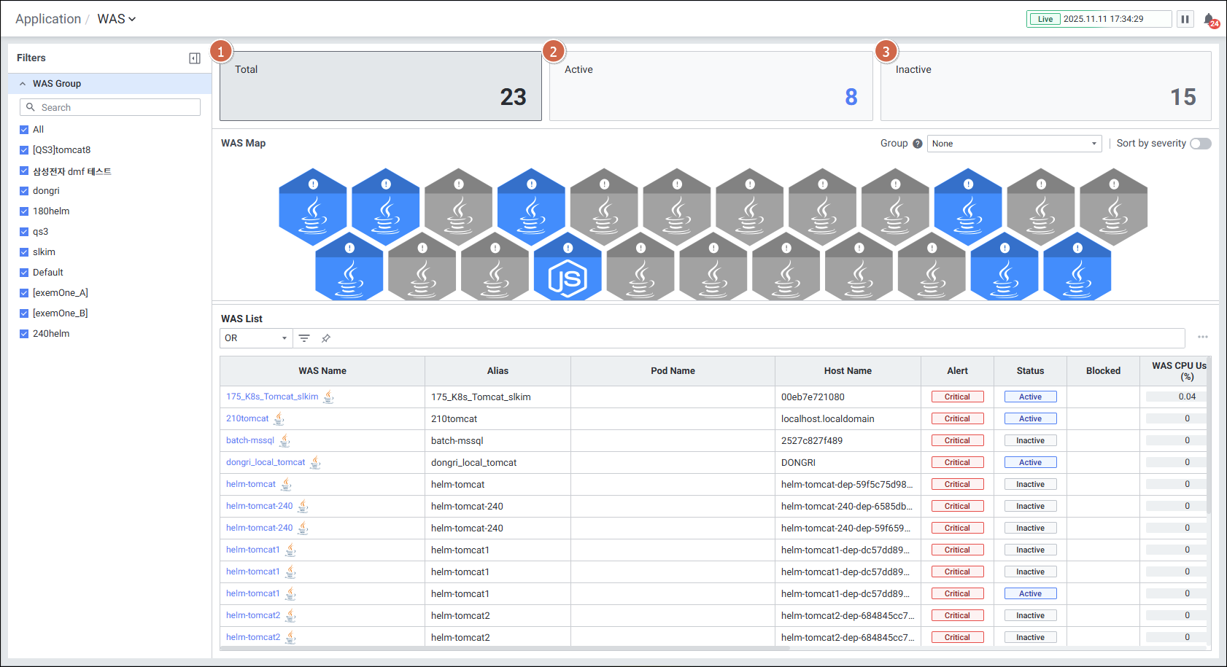1227x667 pixels.
Task: Click the Group help question icon
Action: [x=917, y=144]
